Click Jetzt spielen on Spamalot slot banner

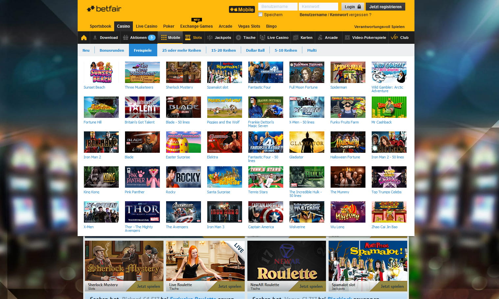click(392, 286)
